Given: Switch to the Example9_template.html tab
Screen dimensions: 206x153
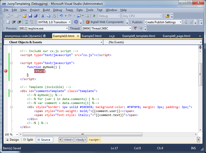Looking at the screenshot, I should click(139, 36).
